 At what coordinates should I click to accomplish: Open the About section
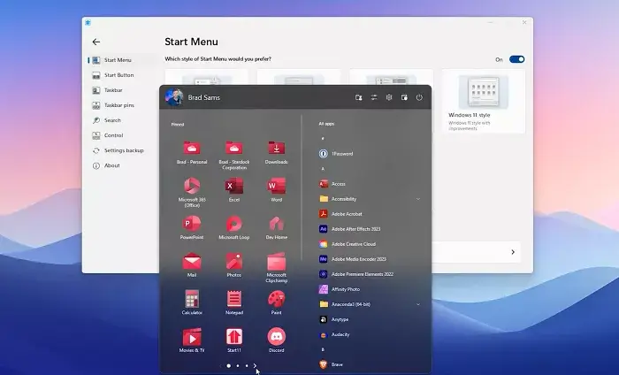[x=111, y=165]
